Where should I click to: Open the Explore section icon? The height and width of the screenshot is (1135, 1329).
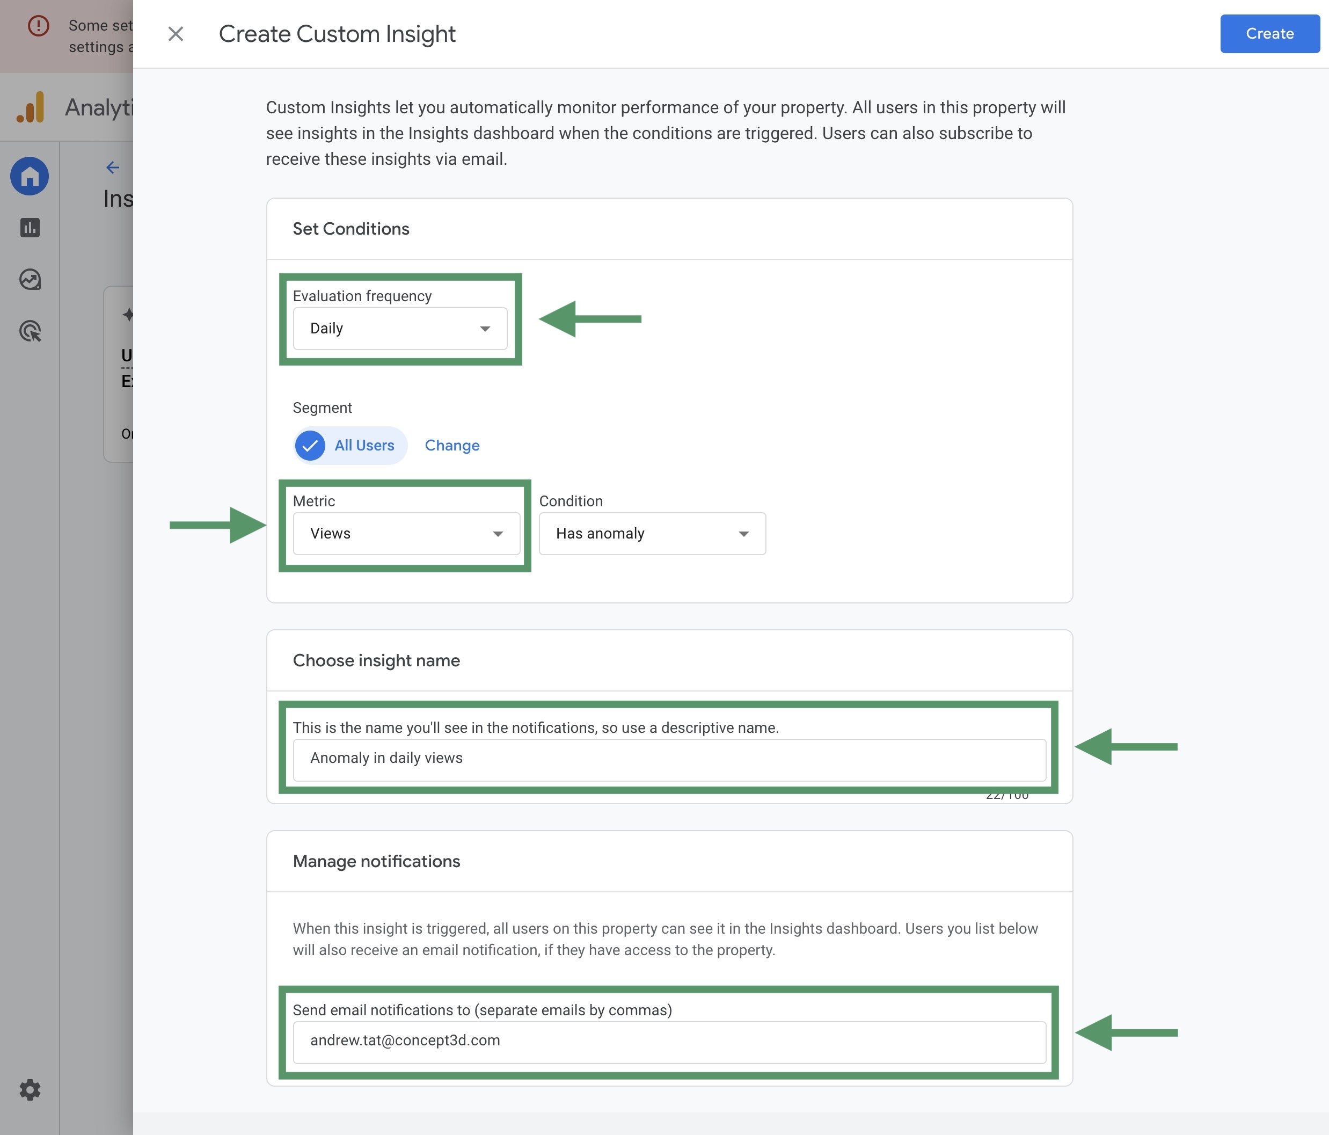30,279
